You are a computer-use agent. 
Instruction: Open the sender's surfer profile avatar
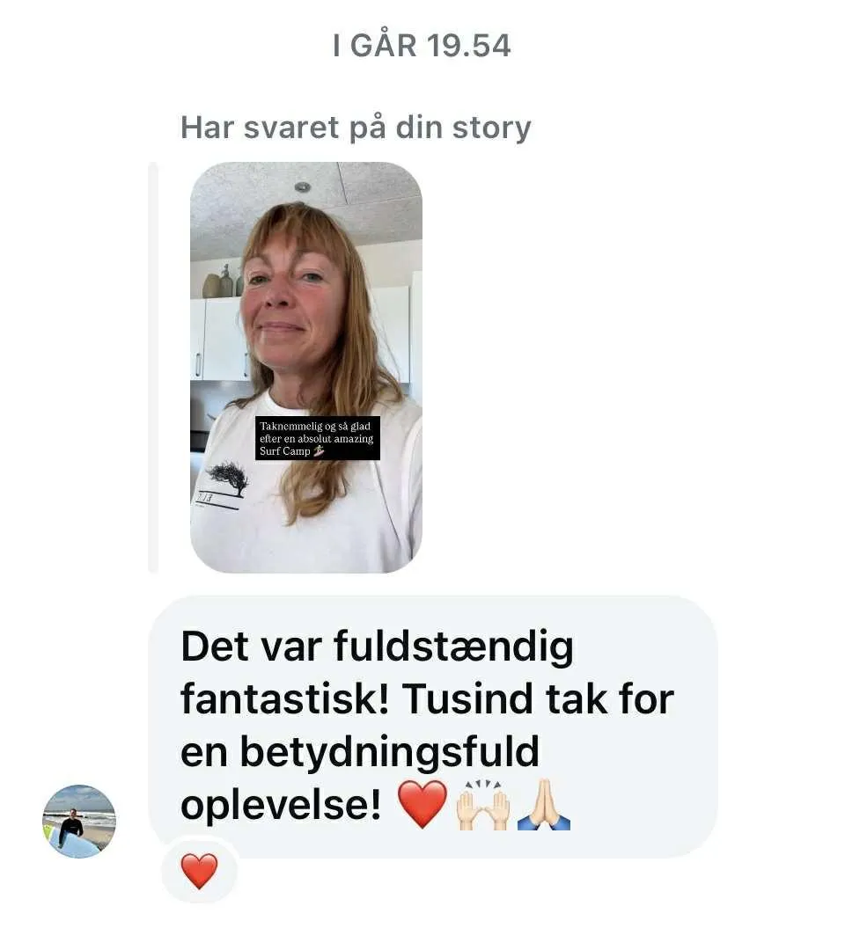[79, 821]
